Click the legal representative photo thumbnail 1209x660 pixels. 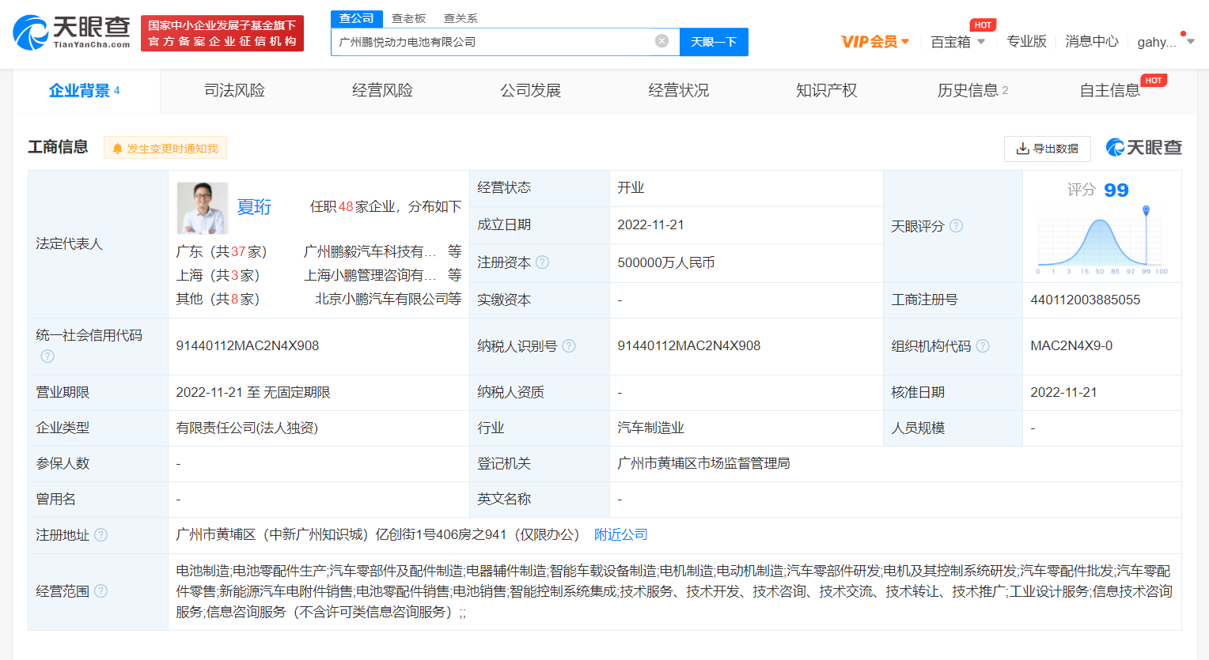point(202,208)
